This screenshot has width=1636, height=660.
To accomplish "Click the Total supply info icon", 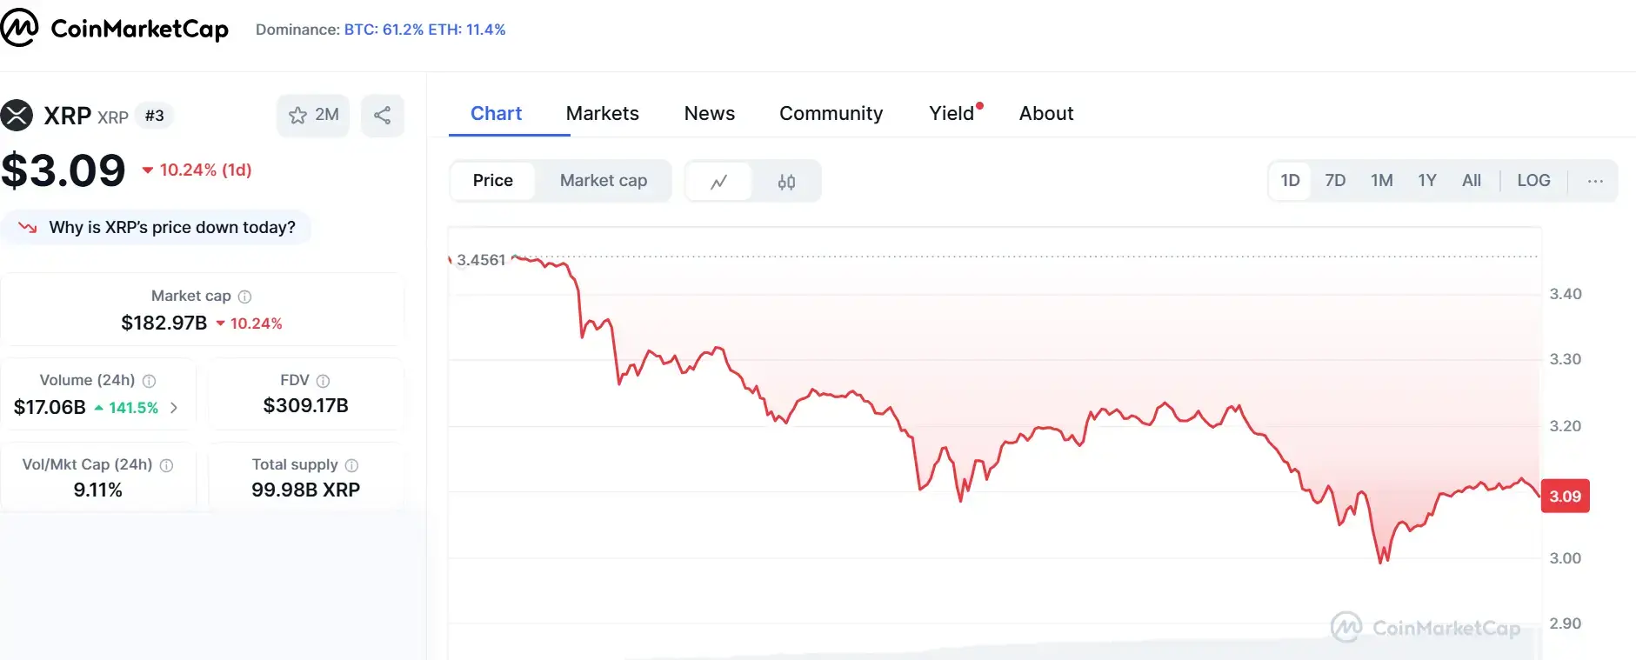I will [351, 465].
